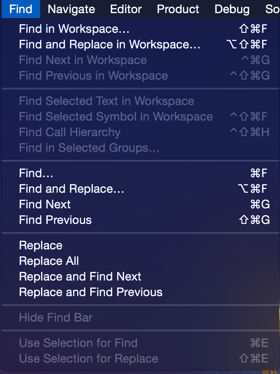
Task: Choose Find Selected Text in Workspace
Action: click(x=106, y=101)
